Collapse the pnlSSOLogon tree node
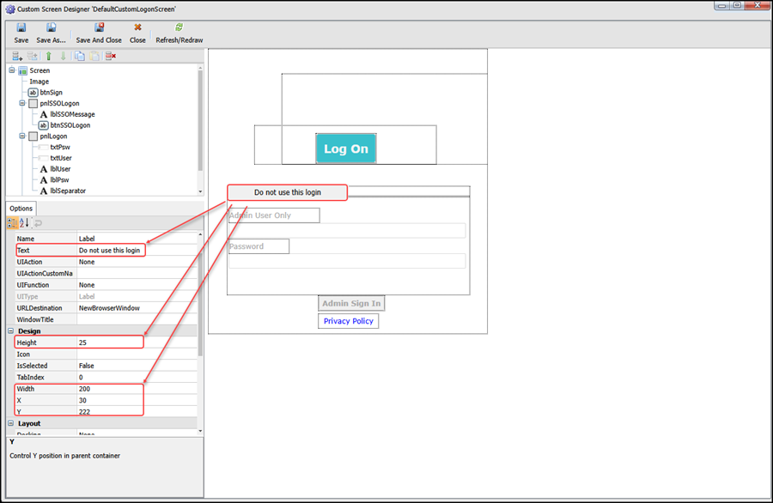773x503 pixels. click(22, 103)
